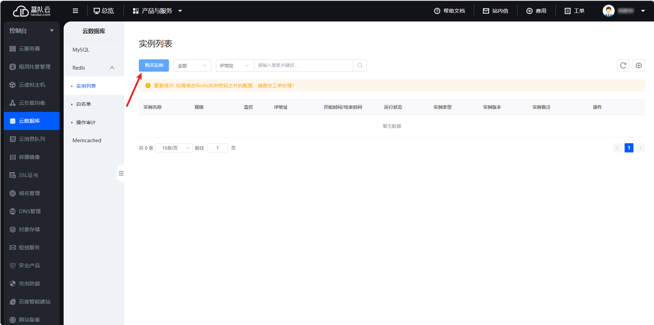
Task: Open the IP地址 search type dropdown
Action: pyautogui.click(x=234, y=65)
